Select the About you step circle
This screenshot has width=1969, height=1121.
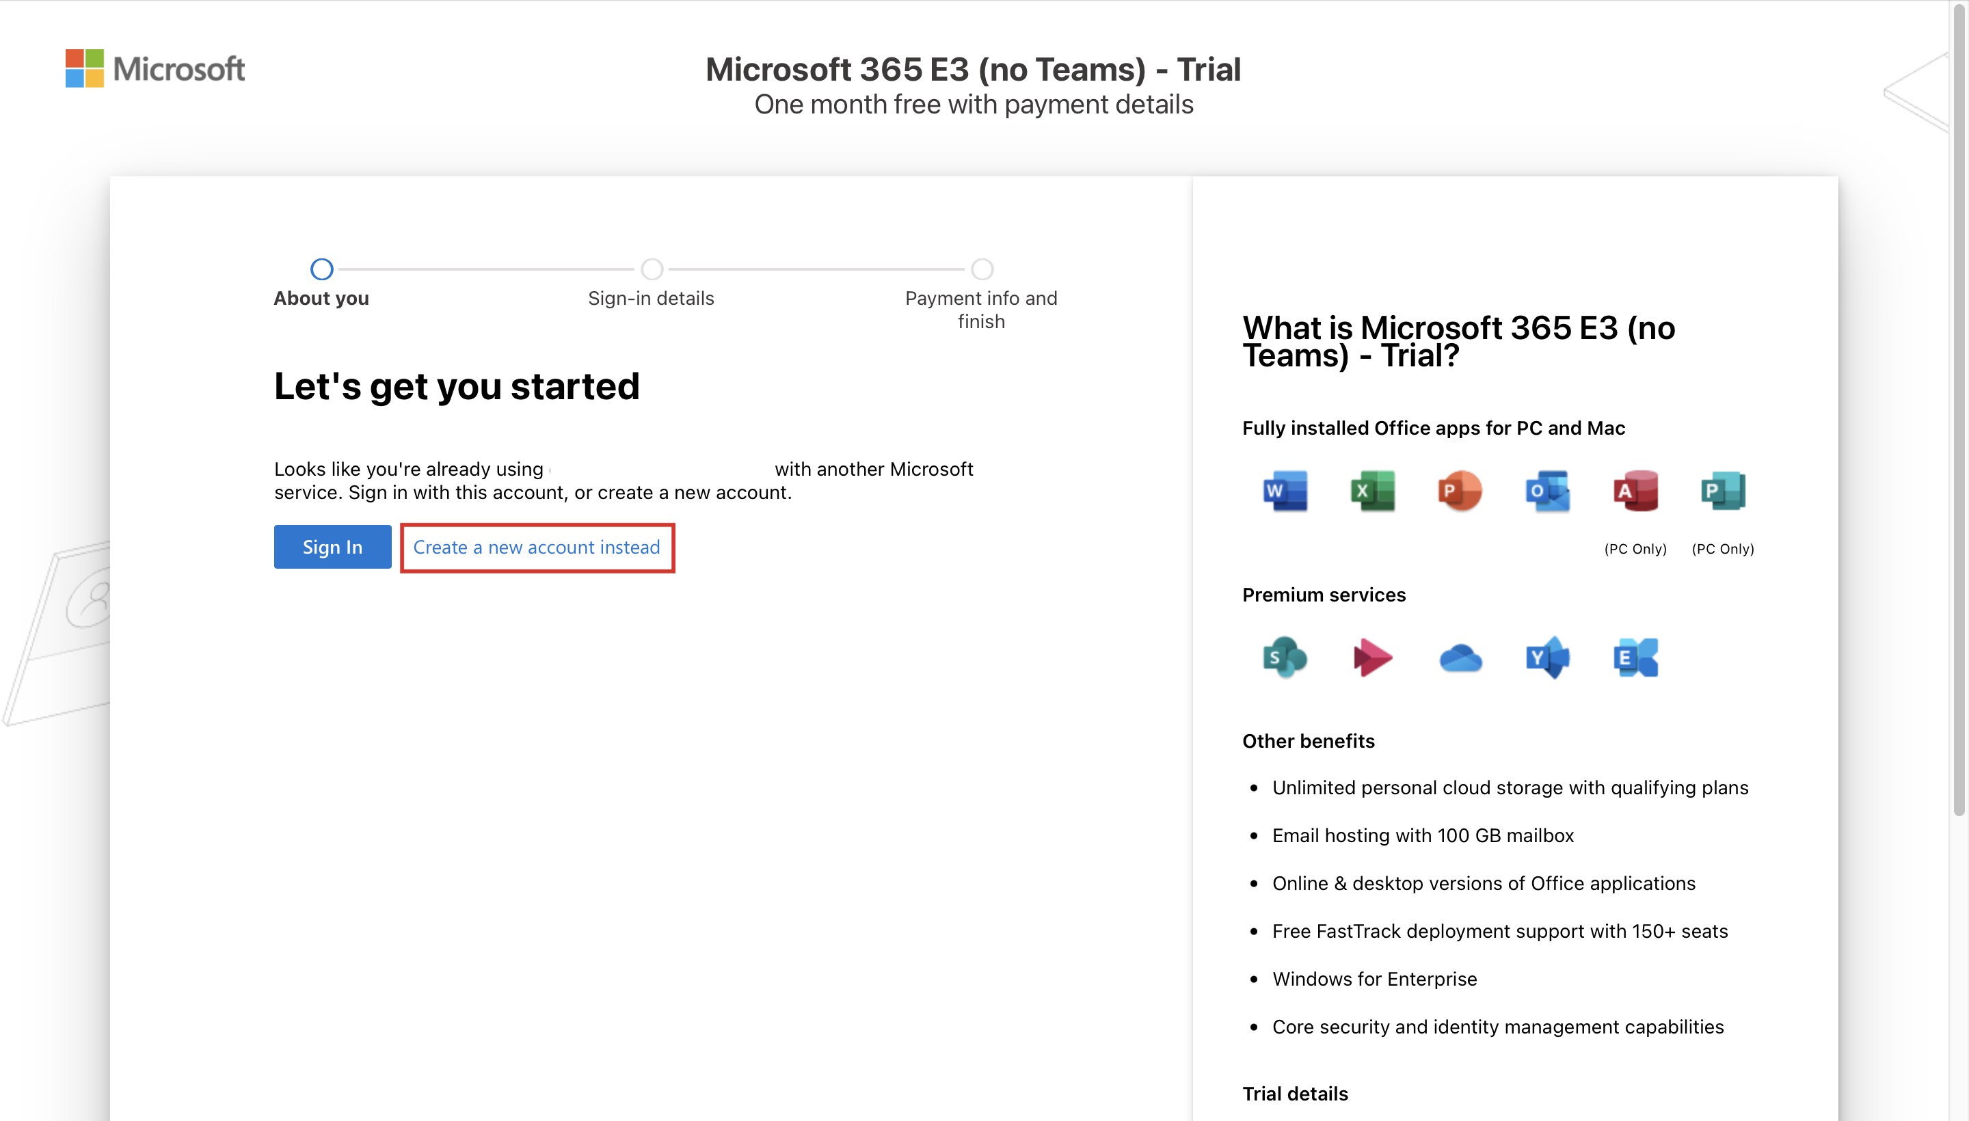(x=322, y=269)
